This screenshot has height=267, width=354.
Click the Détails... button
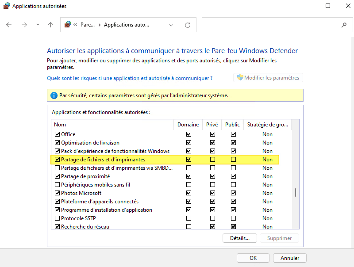pyautogui.click(x=240, y=238)
